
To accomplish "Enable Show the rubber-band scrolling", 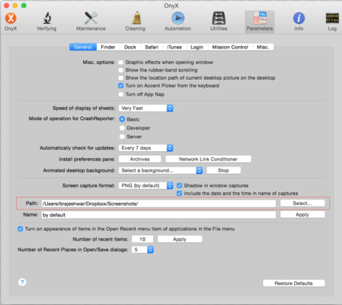I will click(x=121, y=70).
